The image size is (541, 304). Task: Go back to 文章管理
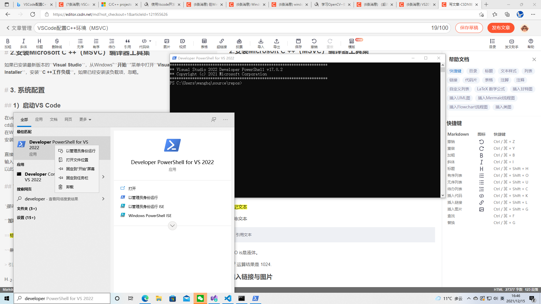tap(19, 28)
